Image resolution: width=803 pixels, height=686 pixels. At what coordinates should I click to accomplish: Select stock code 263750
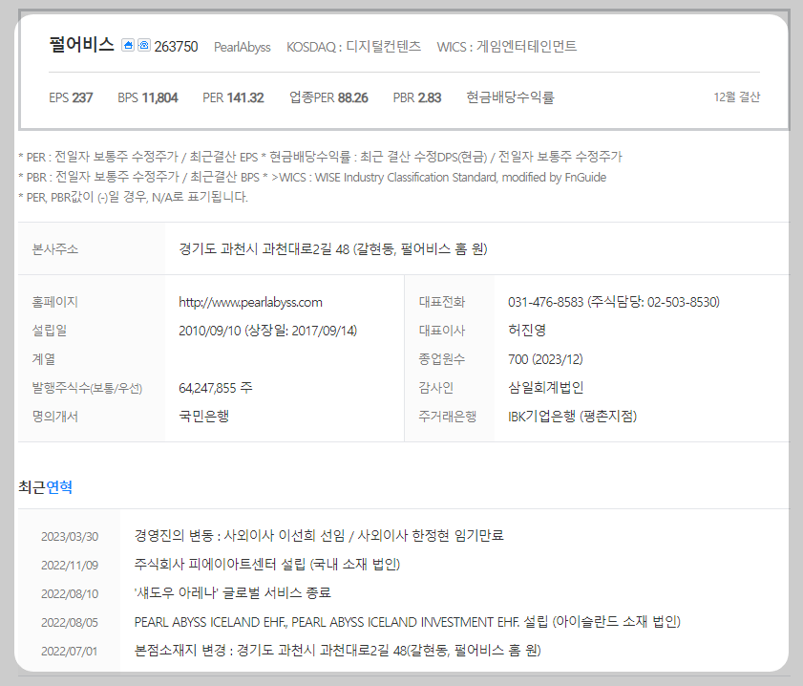[x=177, y=47]
